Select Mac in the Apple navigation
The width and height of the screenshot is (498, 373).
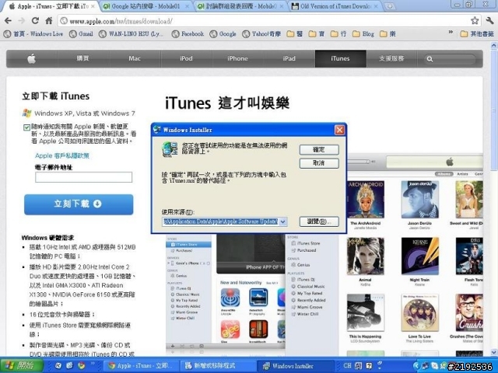pyautogui.click(x=135, y=58)
